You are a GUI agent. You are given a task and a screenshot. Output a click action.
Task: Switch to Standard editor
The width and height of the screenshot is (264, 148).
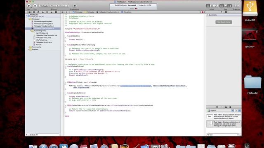click(x=208, y=6)
